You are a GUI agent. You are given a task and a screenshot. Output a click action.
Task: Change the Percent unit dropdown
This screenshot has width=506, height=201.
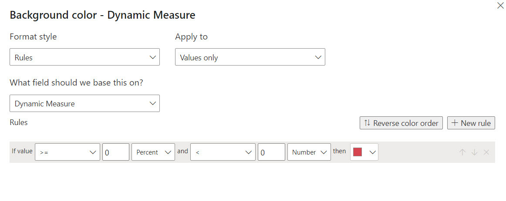coord(153,152)
